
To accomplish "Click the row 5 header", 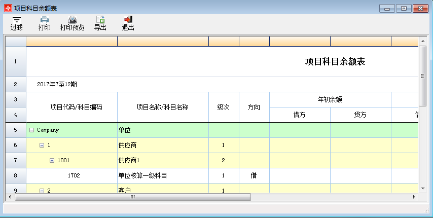I will tap(15, 130).
